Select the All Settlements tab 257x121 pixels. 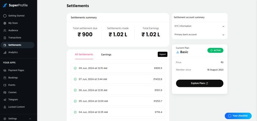[x=84, y=55]
